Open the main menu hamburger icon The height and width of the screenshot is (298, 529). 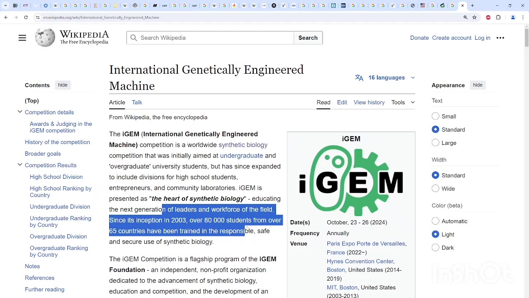(22, 38)
